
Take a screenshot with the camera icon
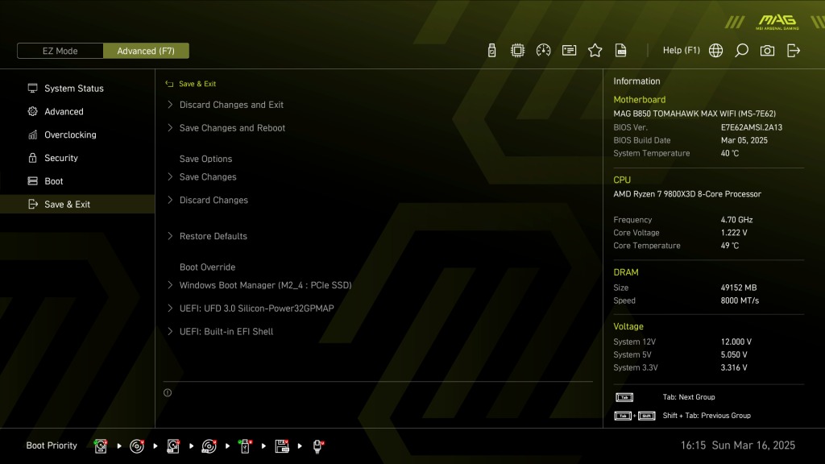coord(767,51)
